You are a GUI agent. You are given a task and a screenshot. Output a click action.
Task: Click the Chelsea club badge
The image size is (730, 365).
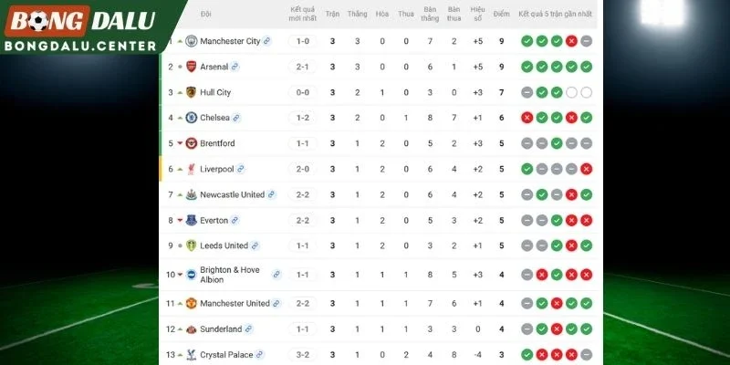click(192, 118)
